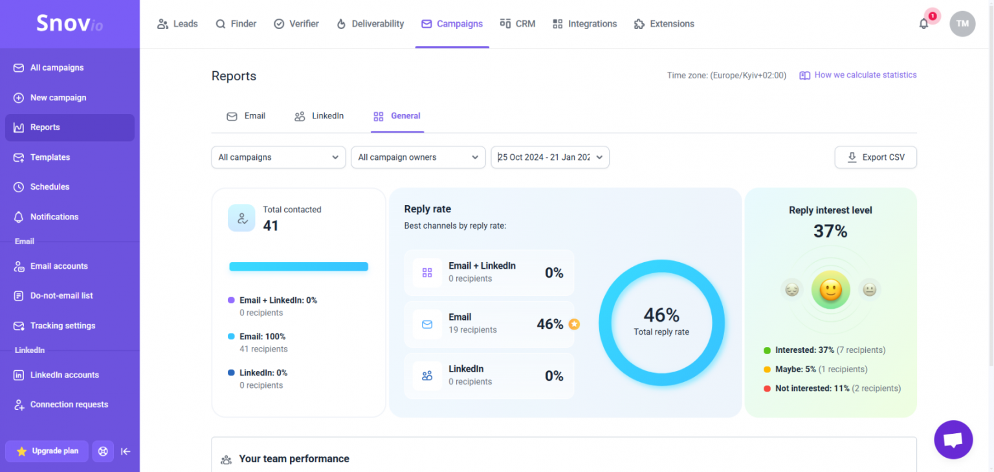Click the Connection requests person icon

tap(19, 405)
